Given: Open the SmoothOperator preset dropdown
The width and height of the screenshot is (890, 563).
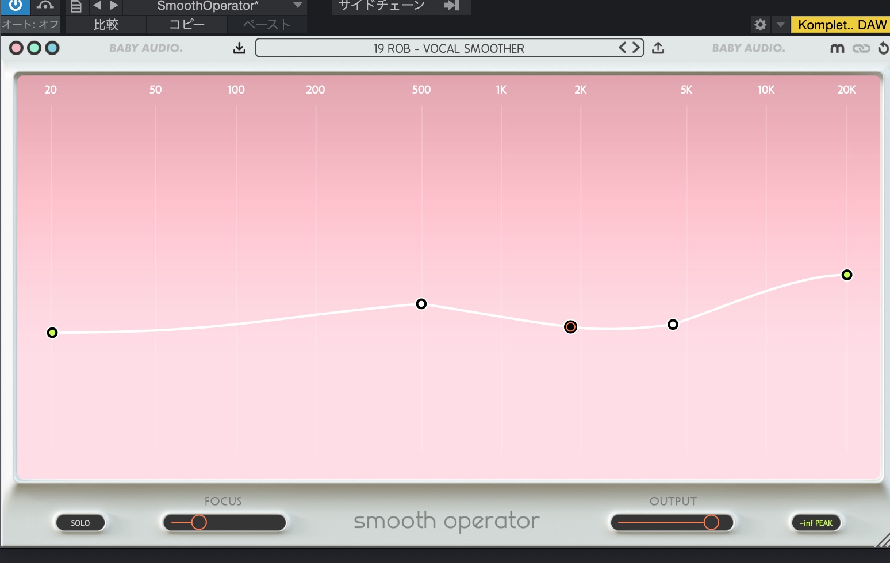Looking at the screenshot, I should tap(298, 6).
